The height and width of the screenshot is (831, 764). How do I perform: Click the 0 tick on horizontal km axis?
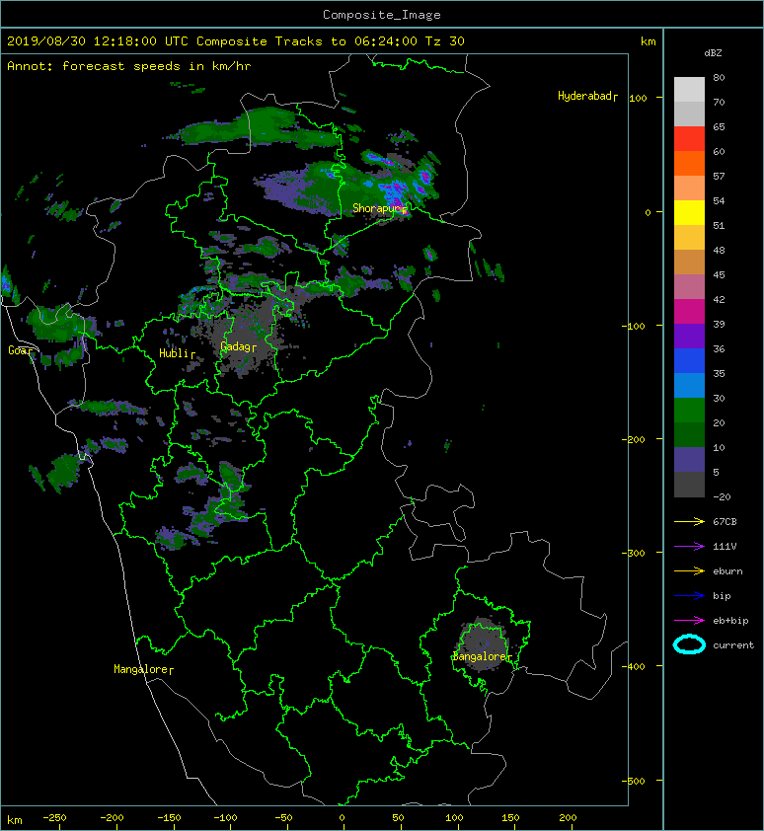342,818
